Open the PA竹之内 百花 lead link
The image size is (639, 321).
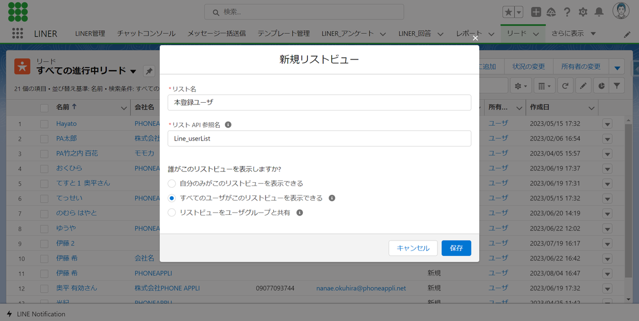pyautogui.click(x=77, y=153)
